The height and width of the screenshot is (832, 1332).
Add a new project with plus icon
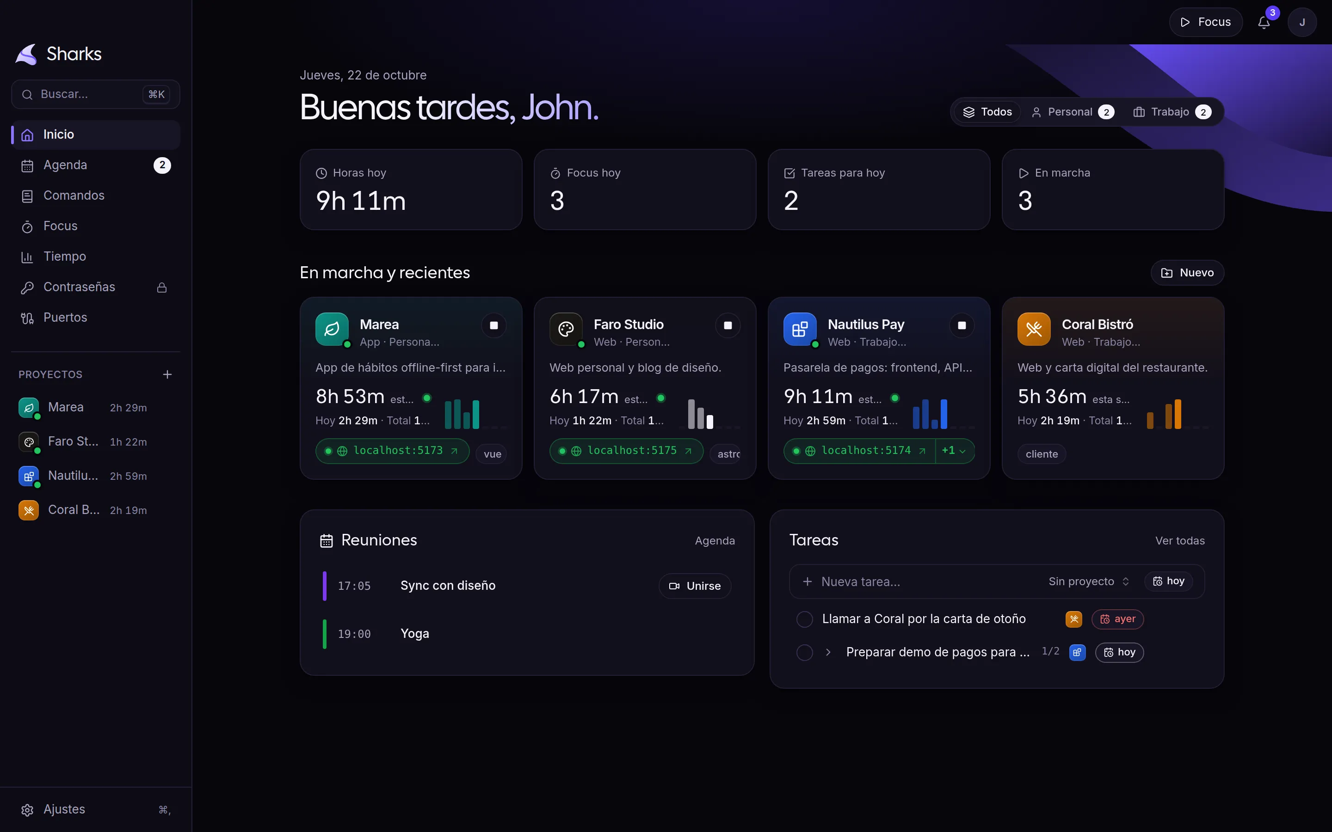click(x=167, y=374)
